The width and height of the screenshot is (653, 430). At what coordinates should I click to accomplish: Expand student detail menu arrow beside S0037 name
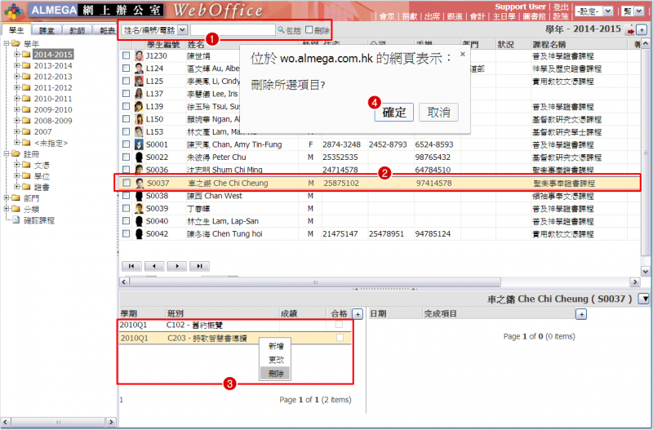coord(644,299)
